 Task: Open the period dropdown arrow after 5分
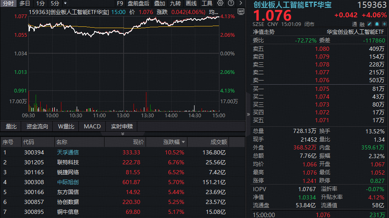pyautogui.click(x=65, y=3)
